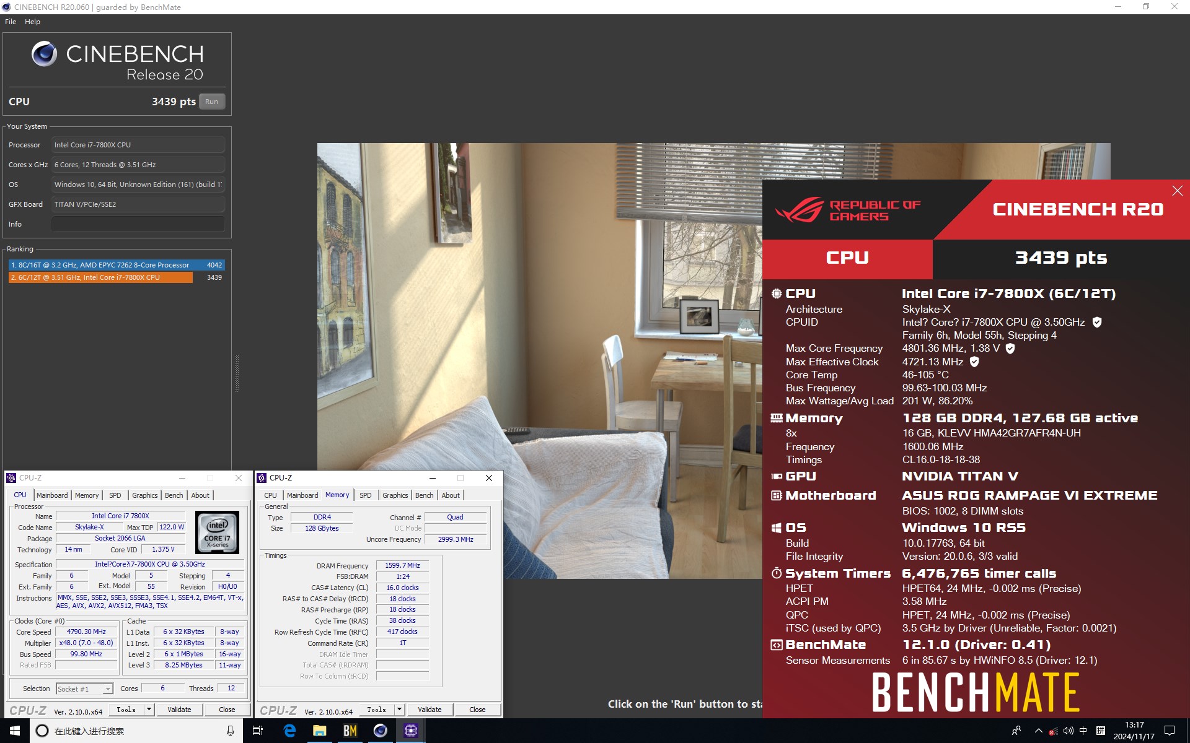The width and height of the screenshot is (1190, 743).
Task: Close the BenchMate result overlay
Action: click(x=1177, y=191)
